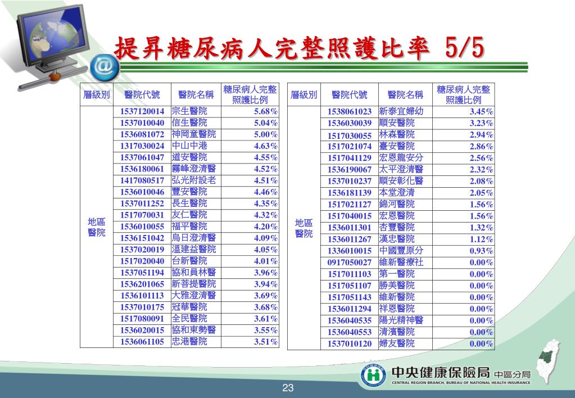Click the 1.12% ratio value

click(481, 239)
